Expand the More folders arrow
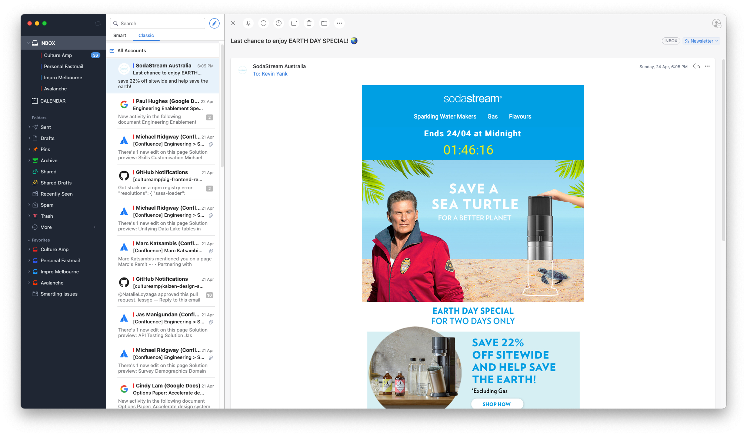747x436 pixels. [x=94, y=227]
